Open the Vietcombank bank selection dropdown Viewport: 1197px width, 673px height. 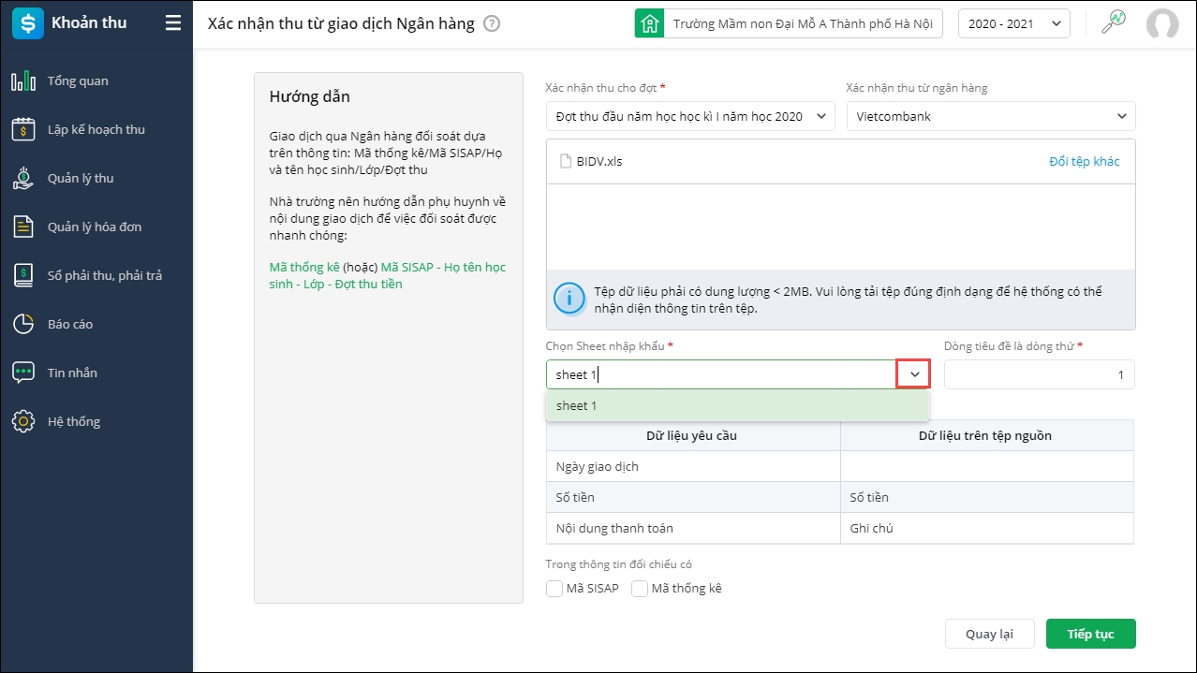click(x=990, y=116)
